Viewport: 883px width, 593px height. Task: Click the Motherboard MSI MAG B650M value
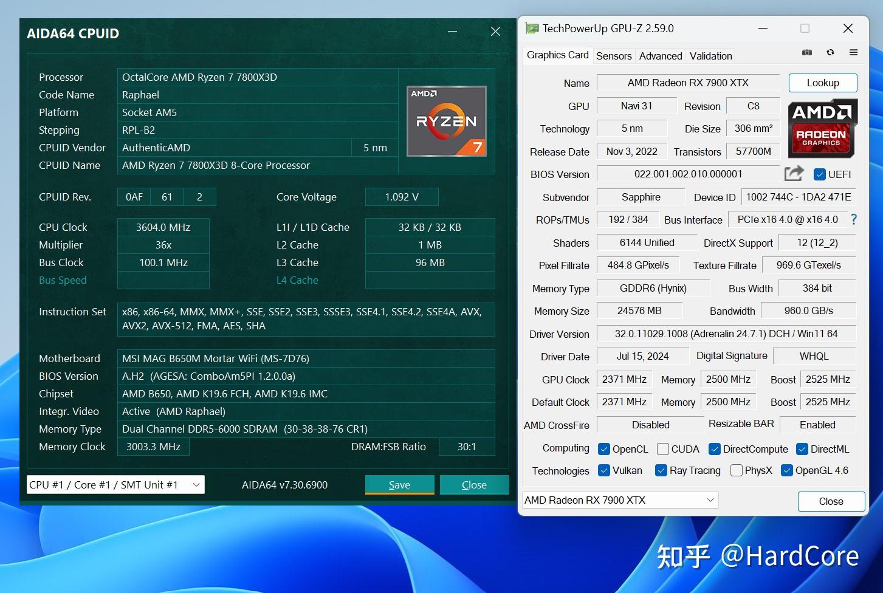[306, 358]
